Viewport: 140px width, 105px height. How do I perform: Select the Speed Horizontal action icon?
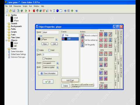(x=101, y=40)
